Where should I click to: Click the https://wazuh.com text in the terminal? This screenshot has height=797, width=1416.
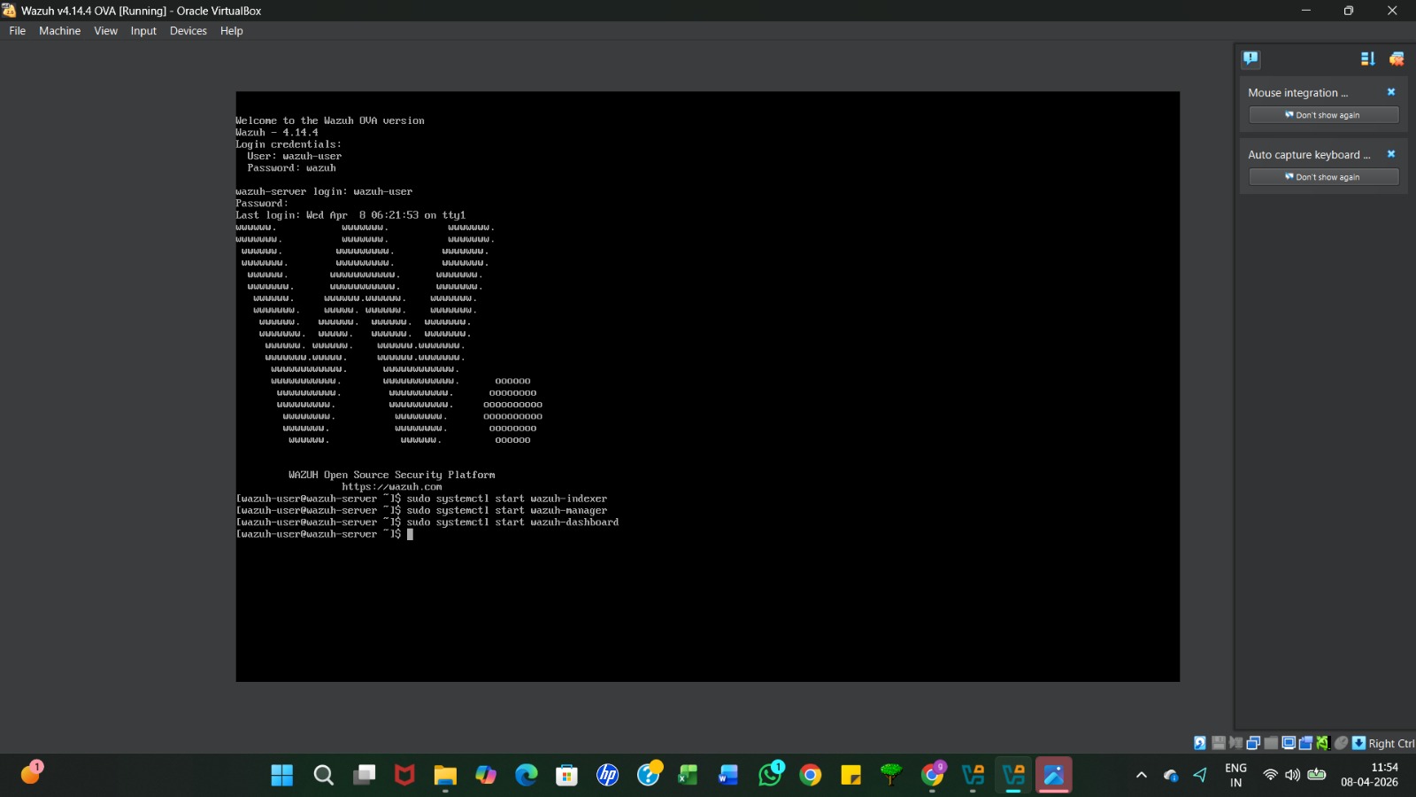click(392, 487)
